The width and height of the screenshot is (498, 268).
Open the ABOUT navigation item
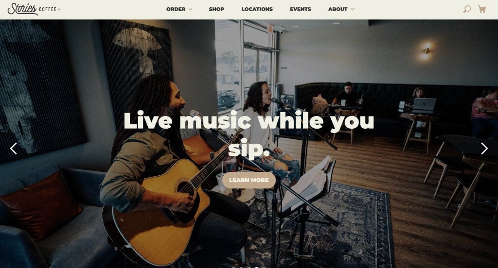(338, 9)
